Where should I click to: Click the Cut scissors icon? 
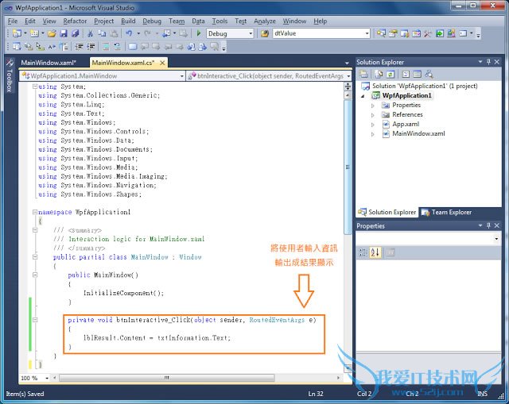[x=90, y=34]
